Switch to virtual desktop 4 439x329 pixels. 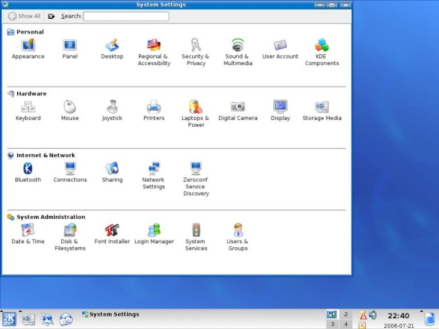point(346,324)
